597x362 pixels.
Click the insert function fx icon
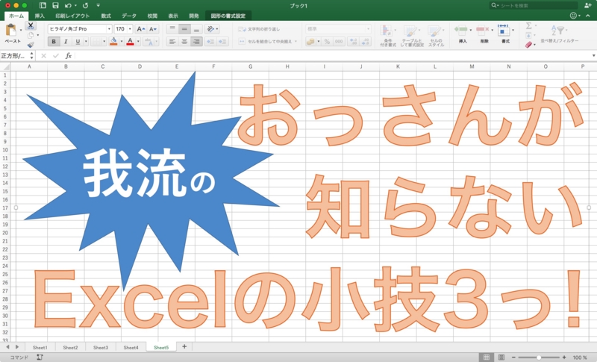(69, 55)
